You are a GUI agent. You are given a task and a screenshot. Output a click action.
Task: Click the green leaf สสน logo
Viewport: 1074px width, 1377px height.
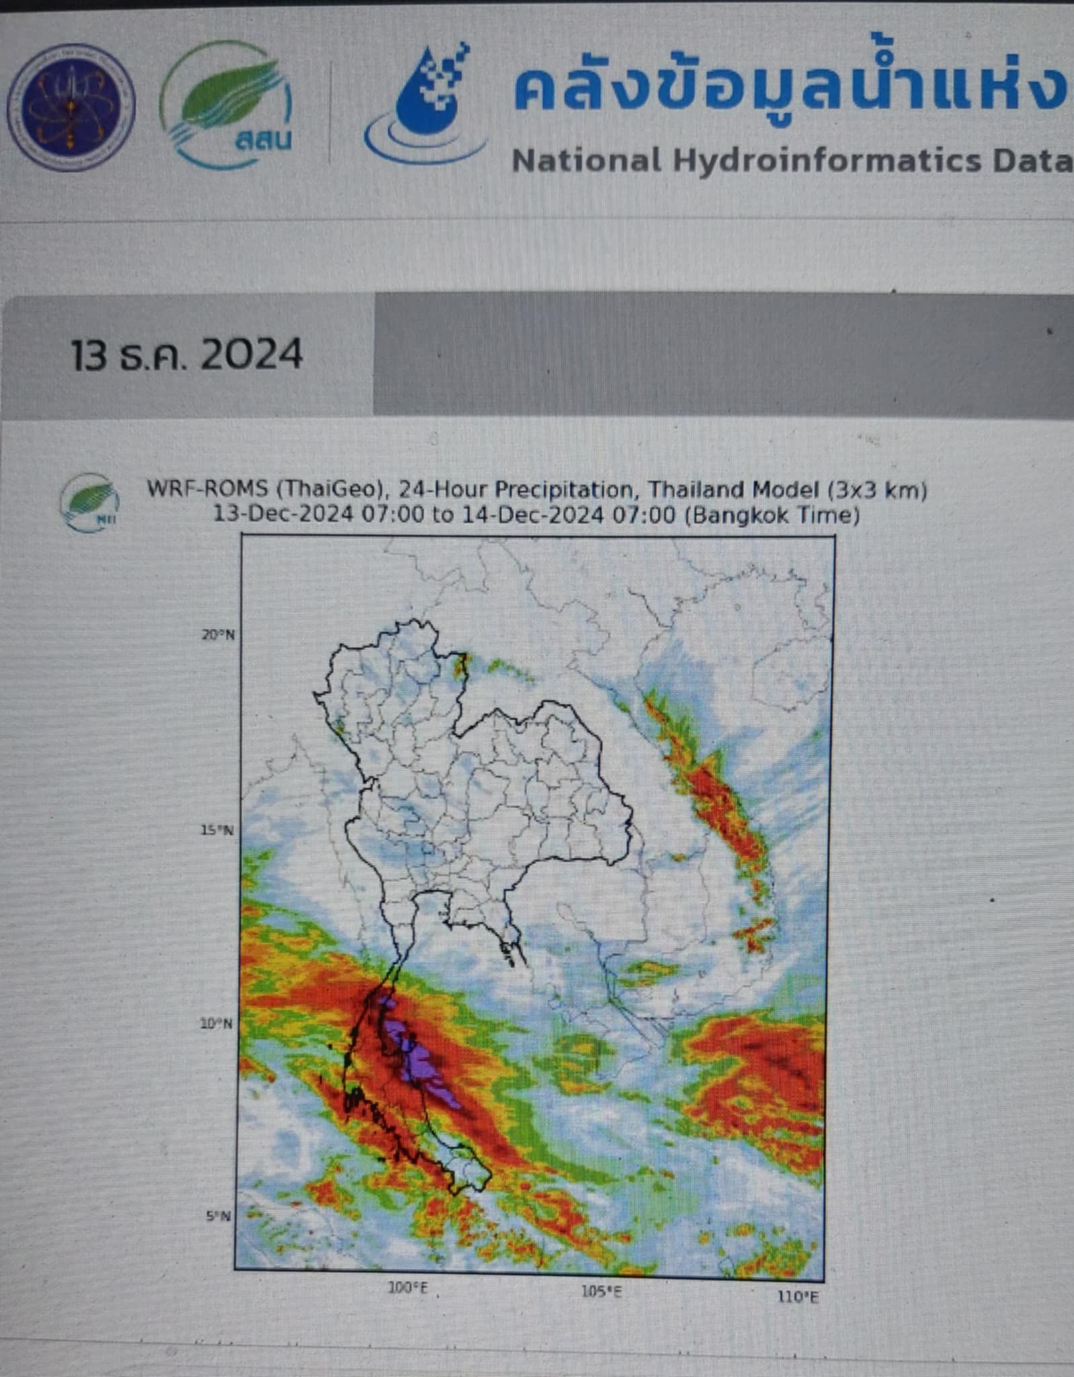pyautogui.click(x=226, y=104)
